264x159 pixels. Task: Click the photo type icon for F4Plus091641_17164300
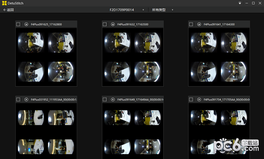[x=199, y=24]
